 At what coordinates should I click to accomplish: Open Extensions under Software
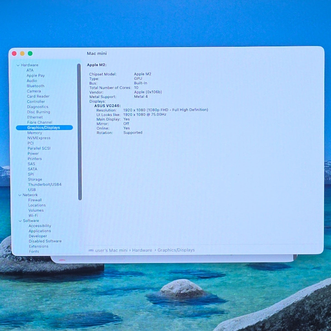[39, 246]
